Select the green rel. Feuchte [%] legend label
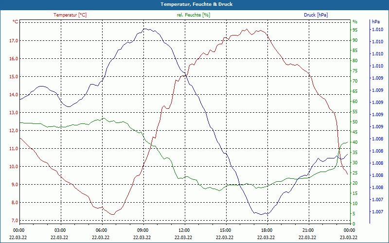 click(193, 15)
